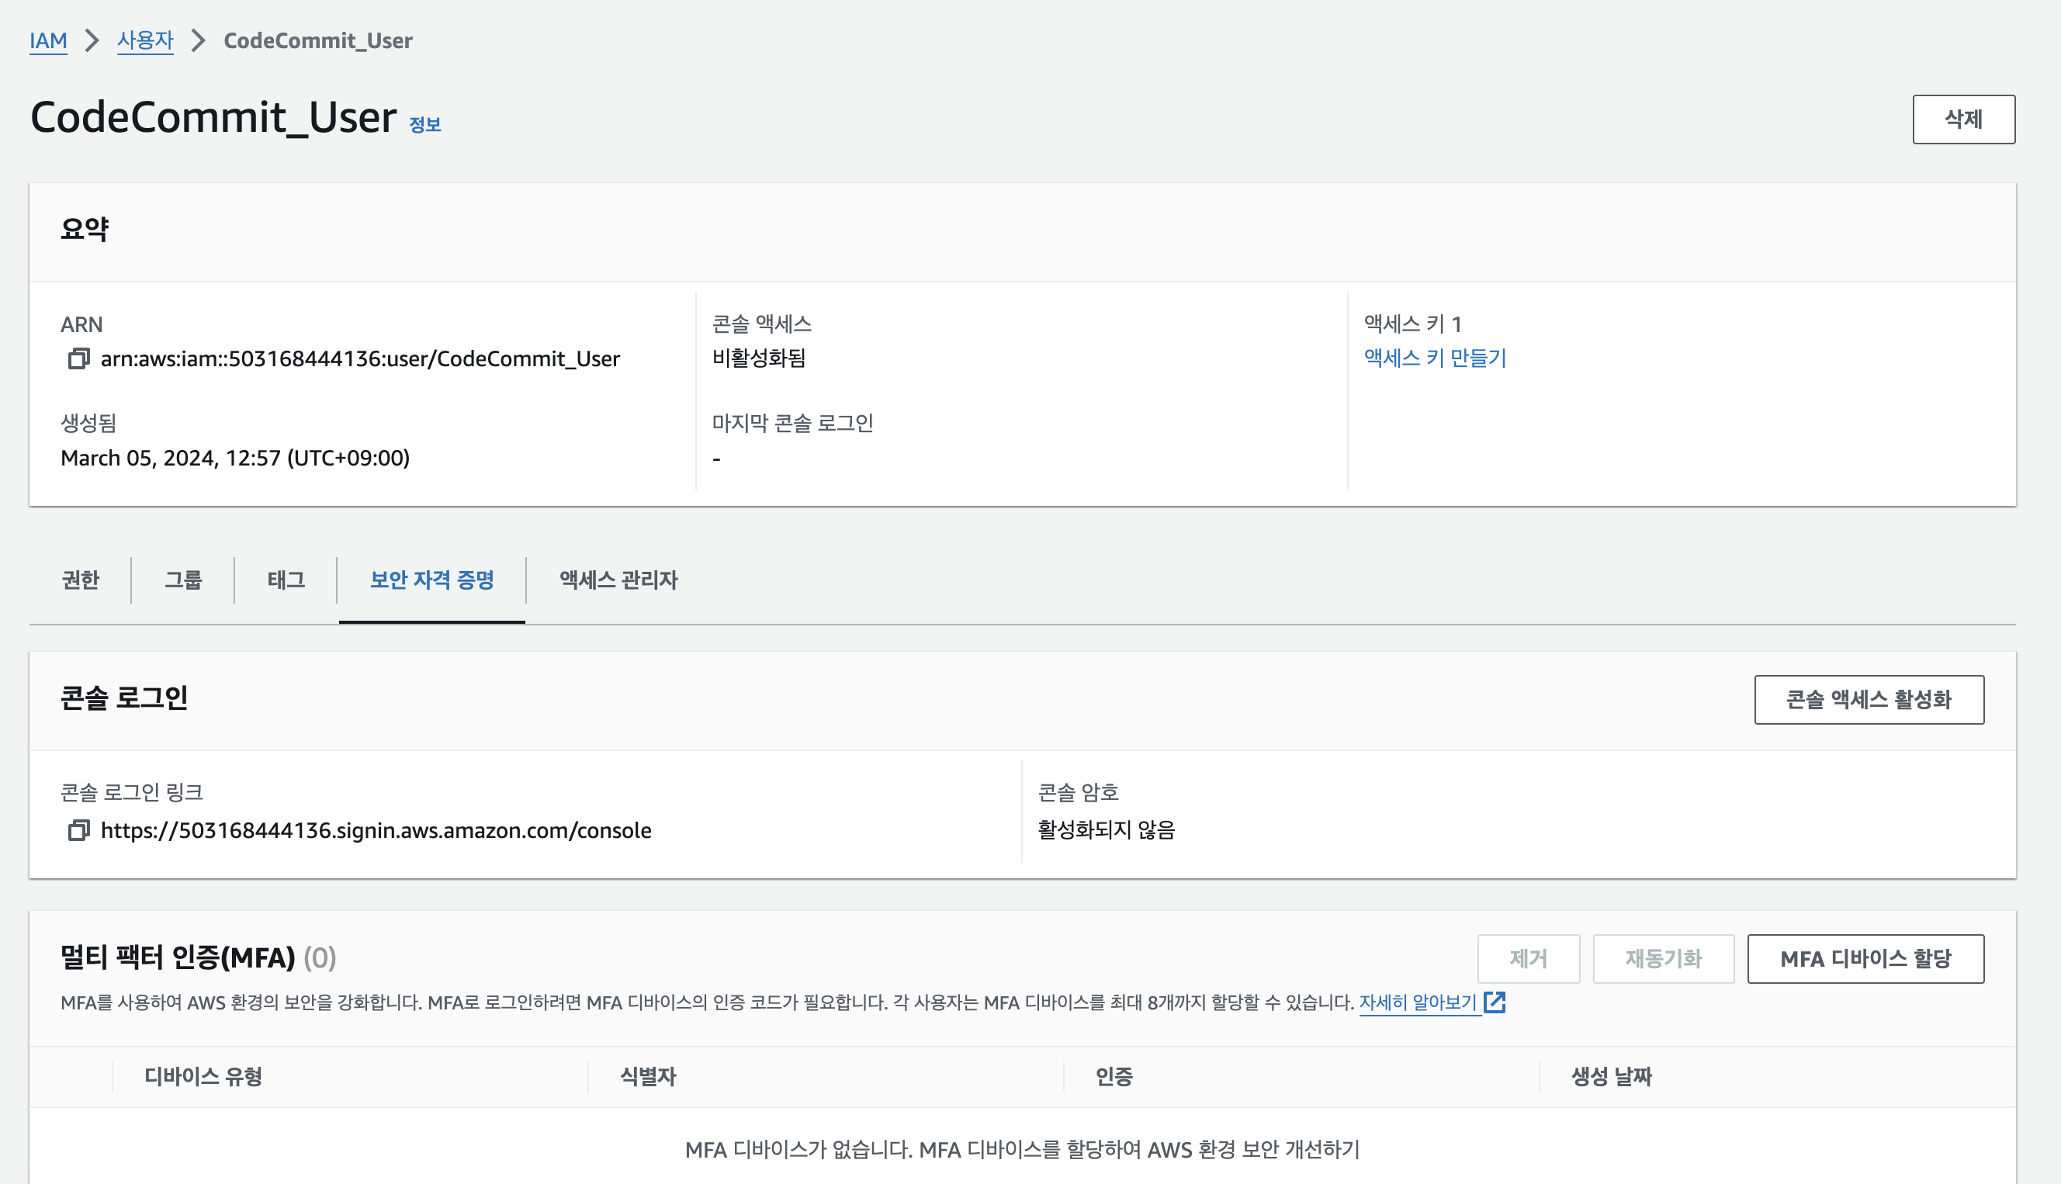Navigate to IAM via breadcrumb
Viewport: 2061px width, 1184px height.
(x=48, y=40)
